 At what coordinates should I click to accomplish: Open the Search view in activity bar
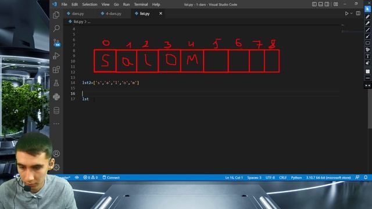click(56, 28)
